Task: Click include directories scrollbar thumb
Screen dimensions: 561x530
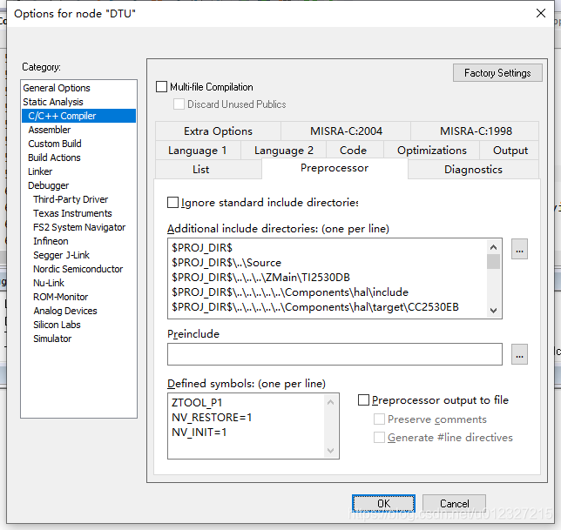Action: pos(493,262)
